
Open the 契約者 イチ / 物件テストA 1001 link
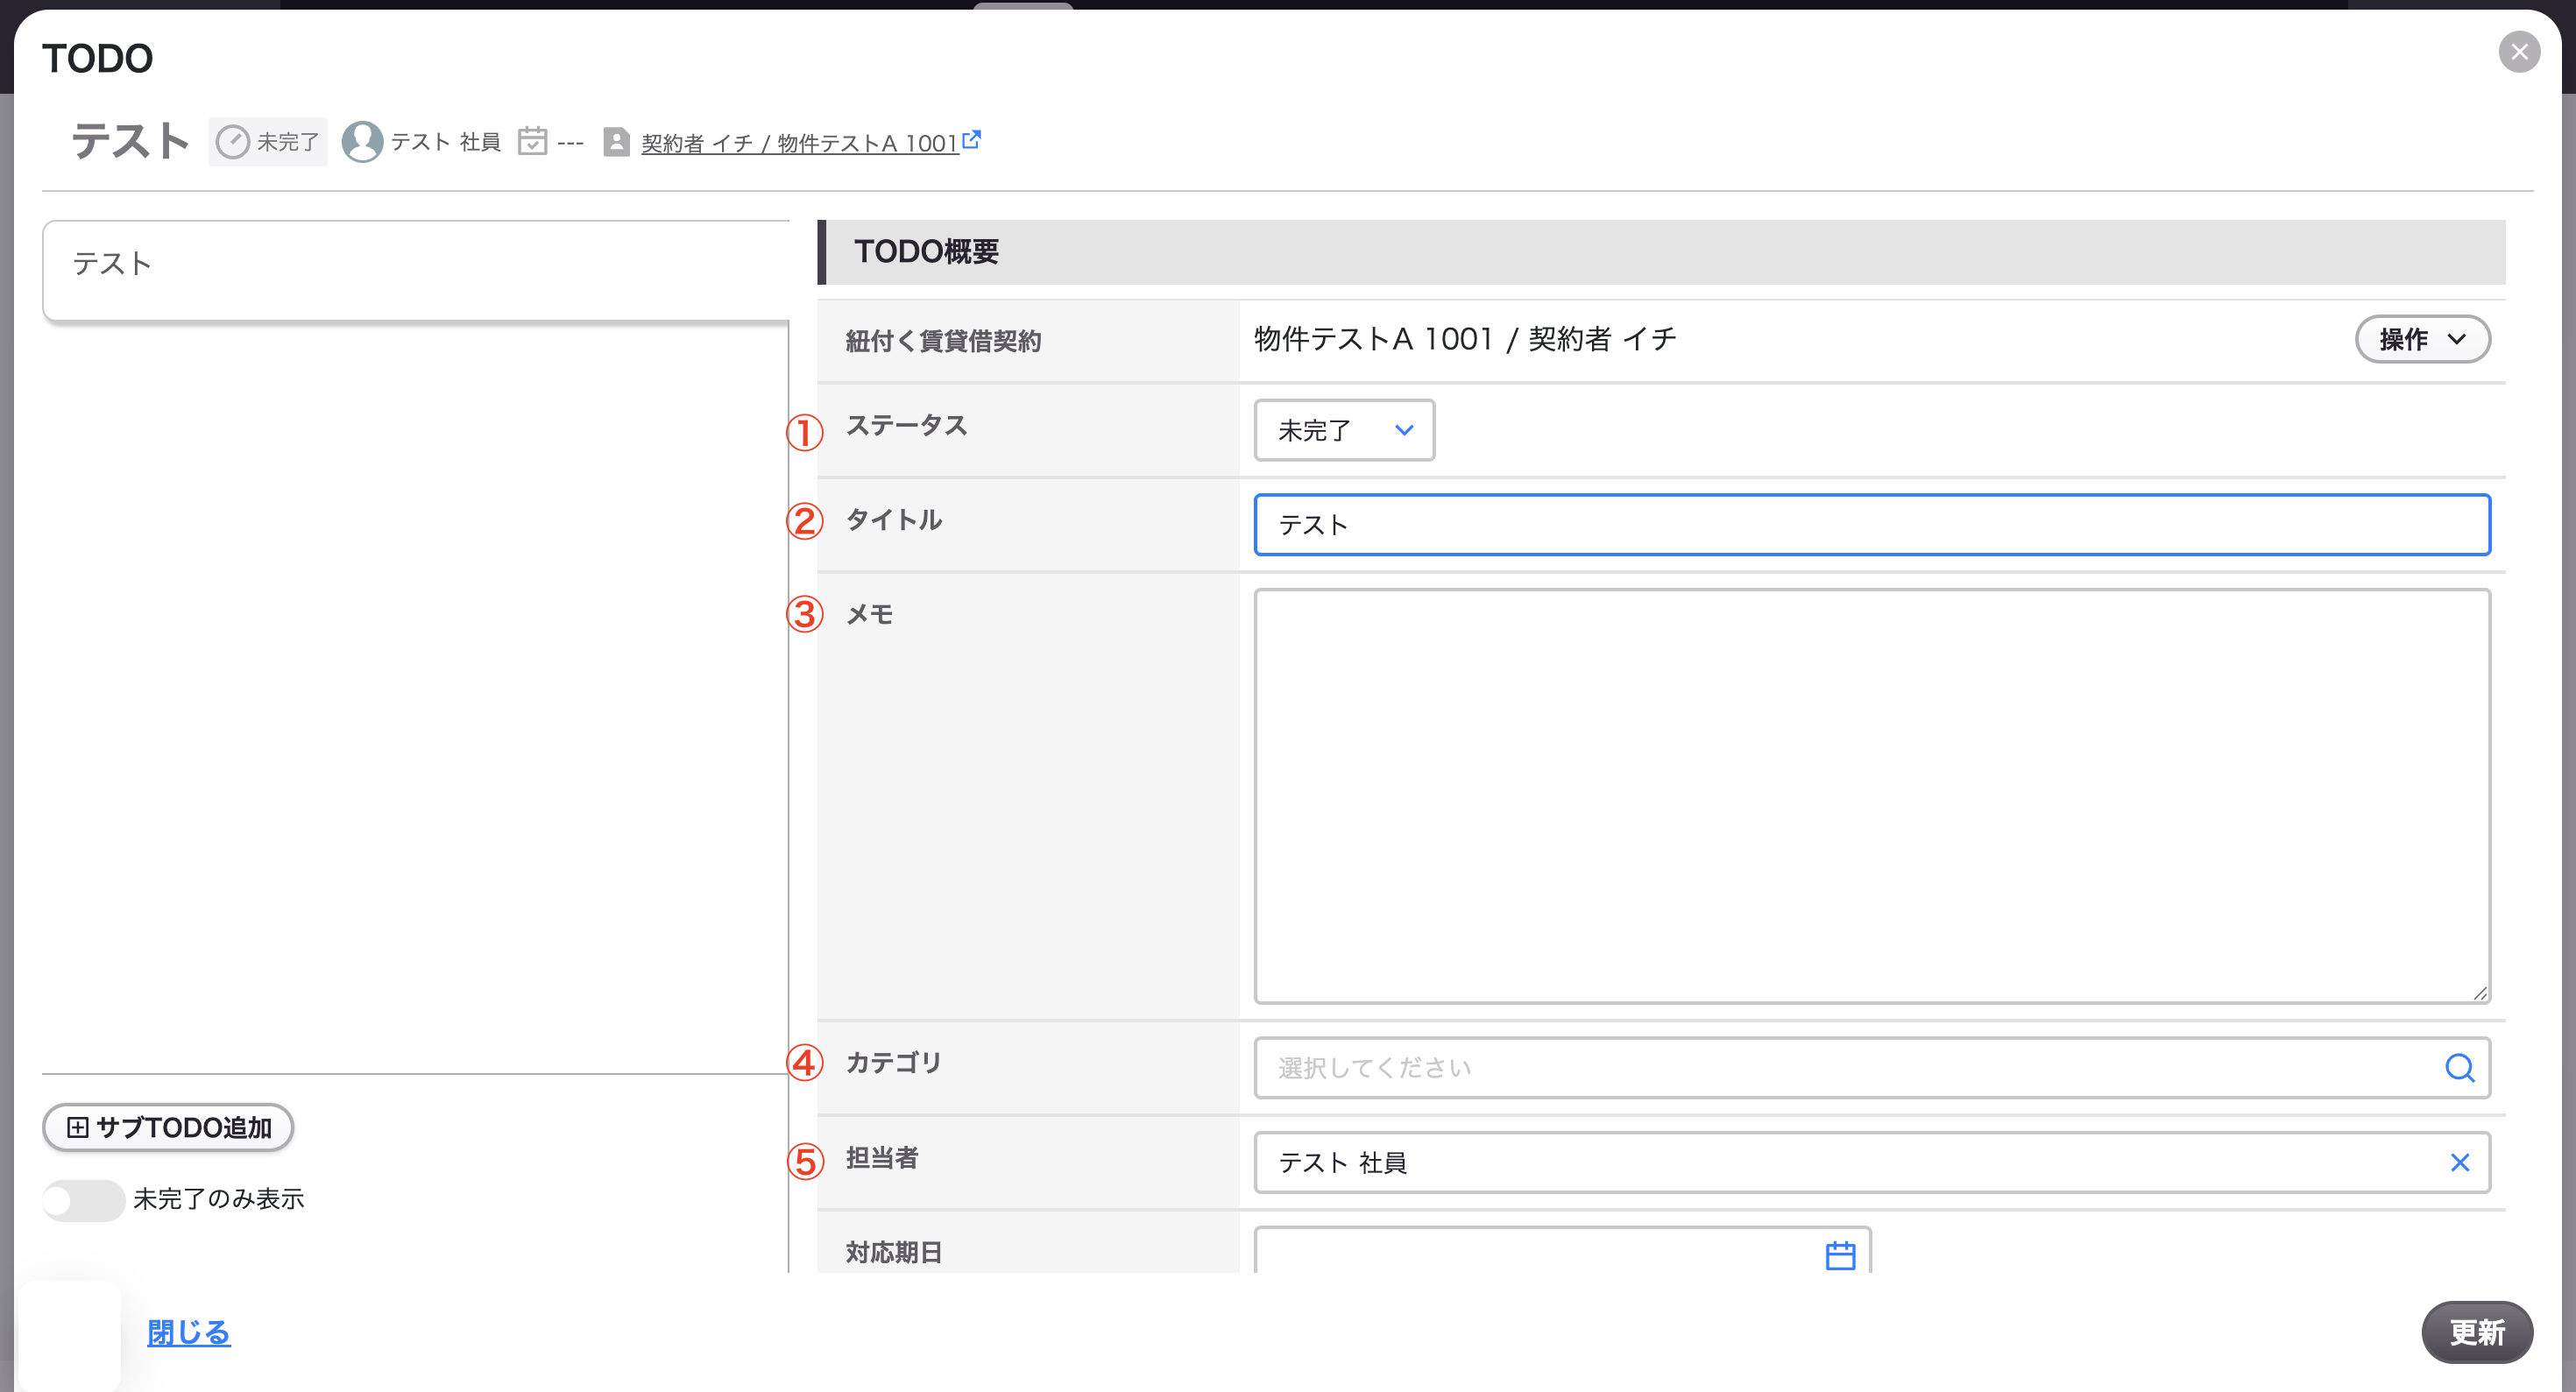[800, 143]
